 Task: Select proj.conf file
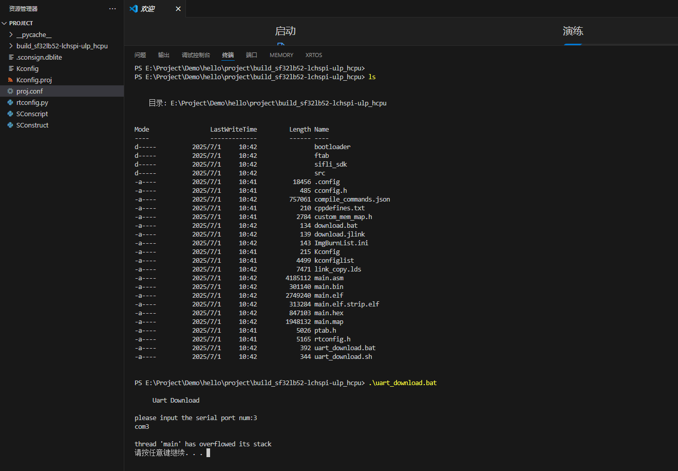point(62,91)
